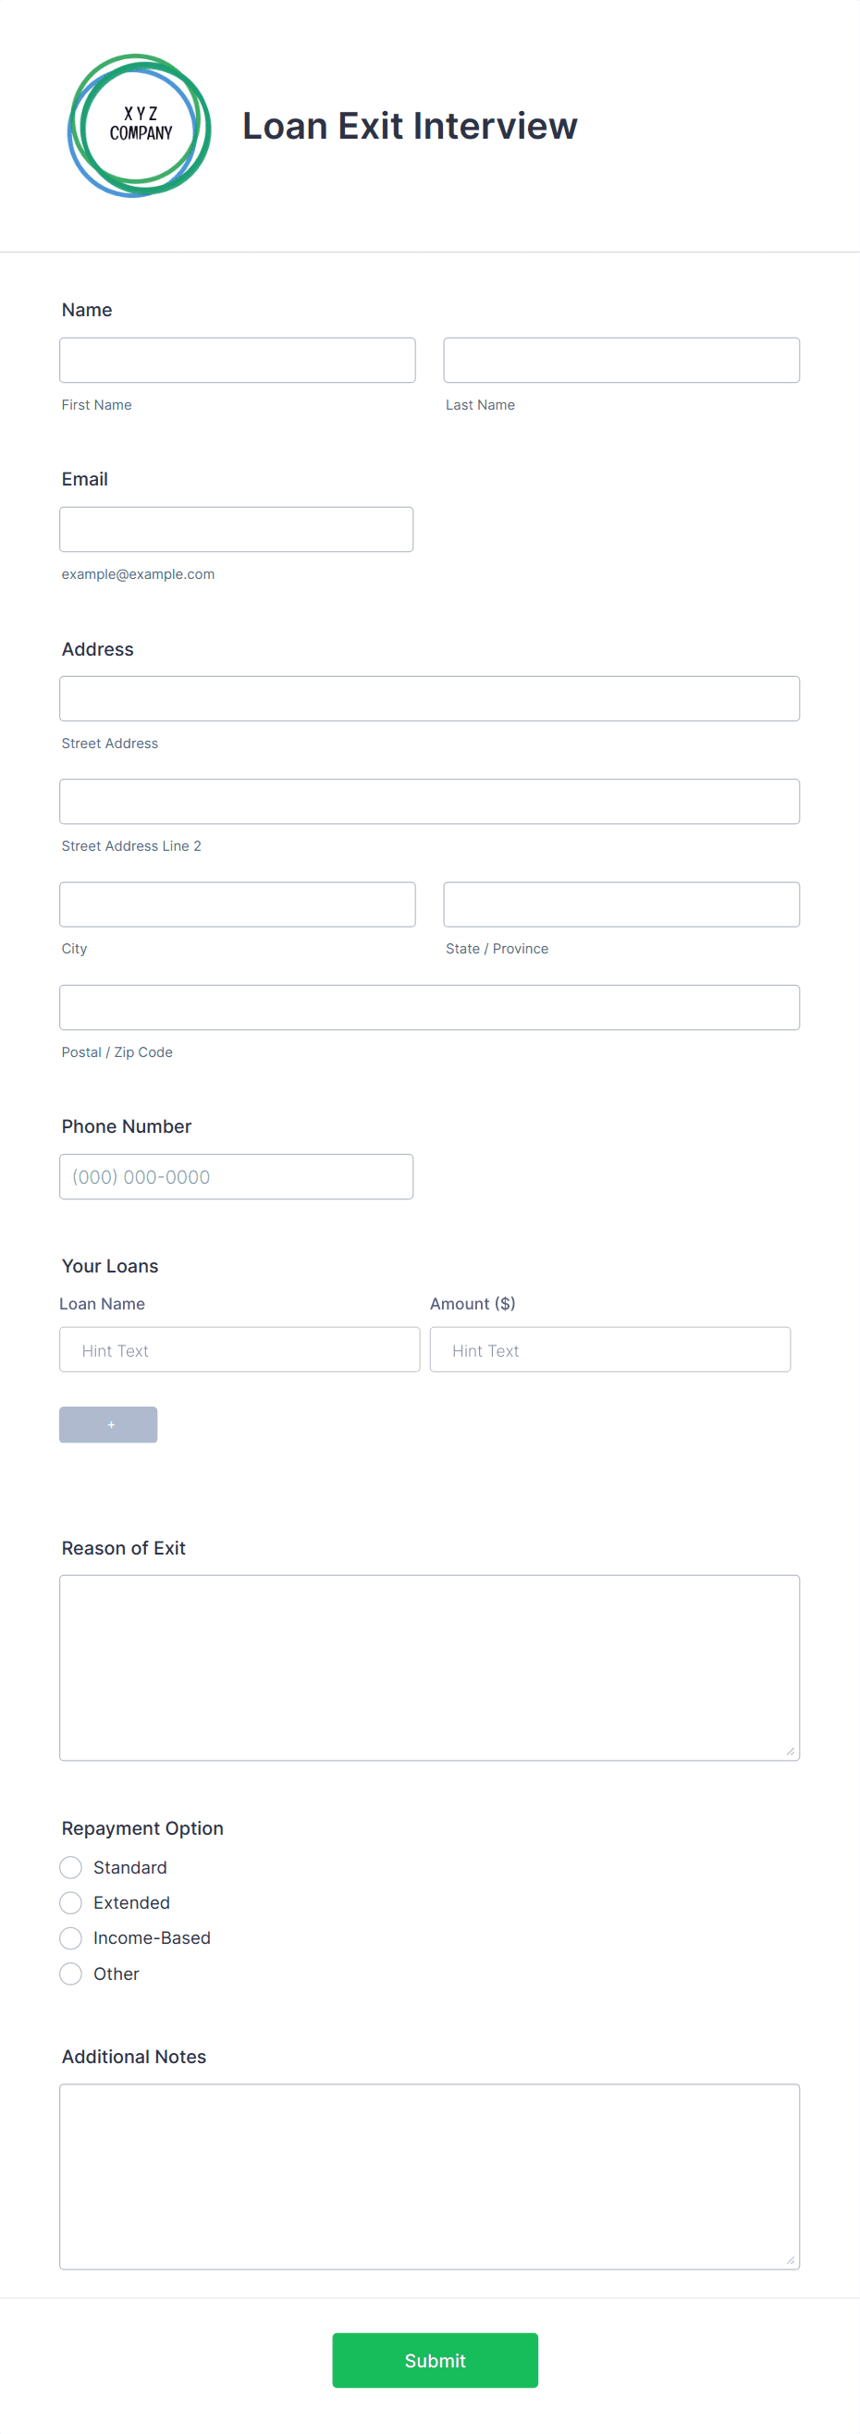Click the Street Address field
This screenshot has width=860, height=2434.
(x=430, y=698)
